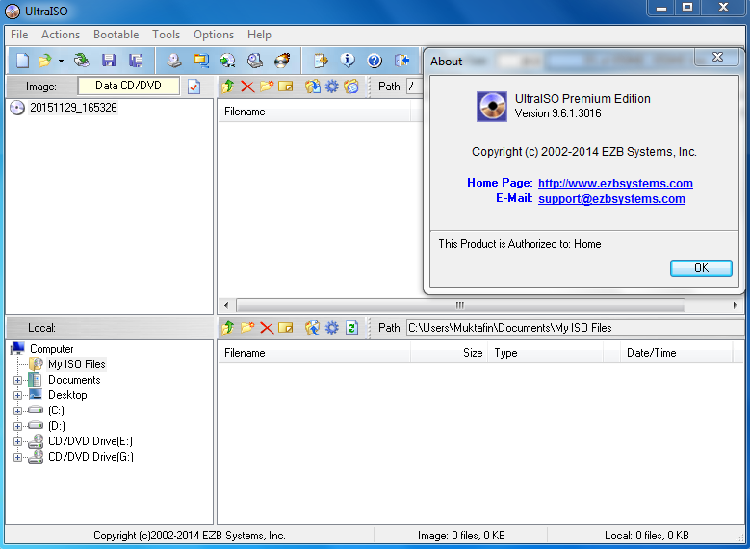Select Computer in the local tree
Image resolution: width=750 pixels, height=549 pixels.
tap(52, 349)
